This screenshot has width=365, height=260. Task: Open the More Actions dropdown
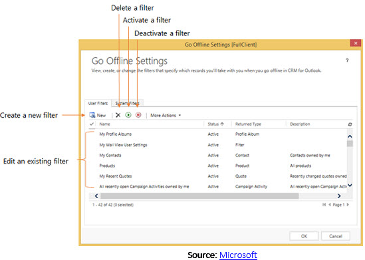[x=166, y=115]
